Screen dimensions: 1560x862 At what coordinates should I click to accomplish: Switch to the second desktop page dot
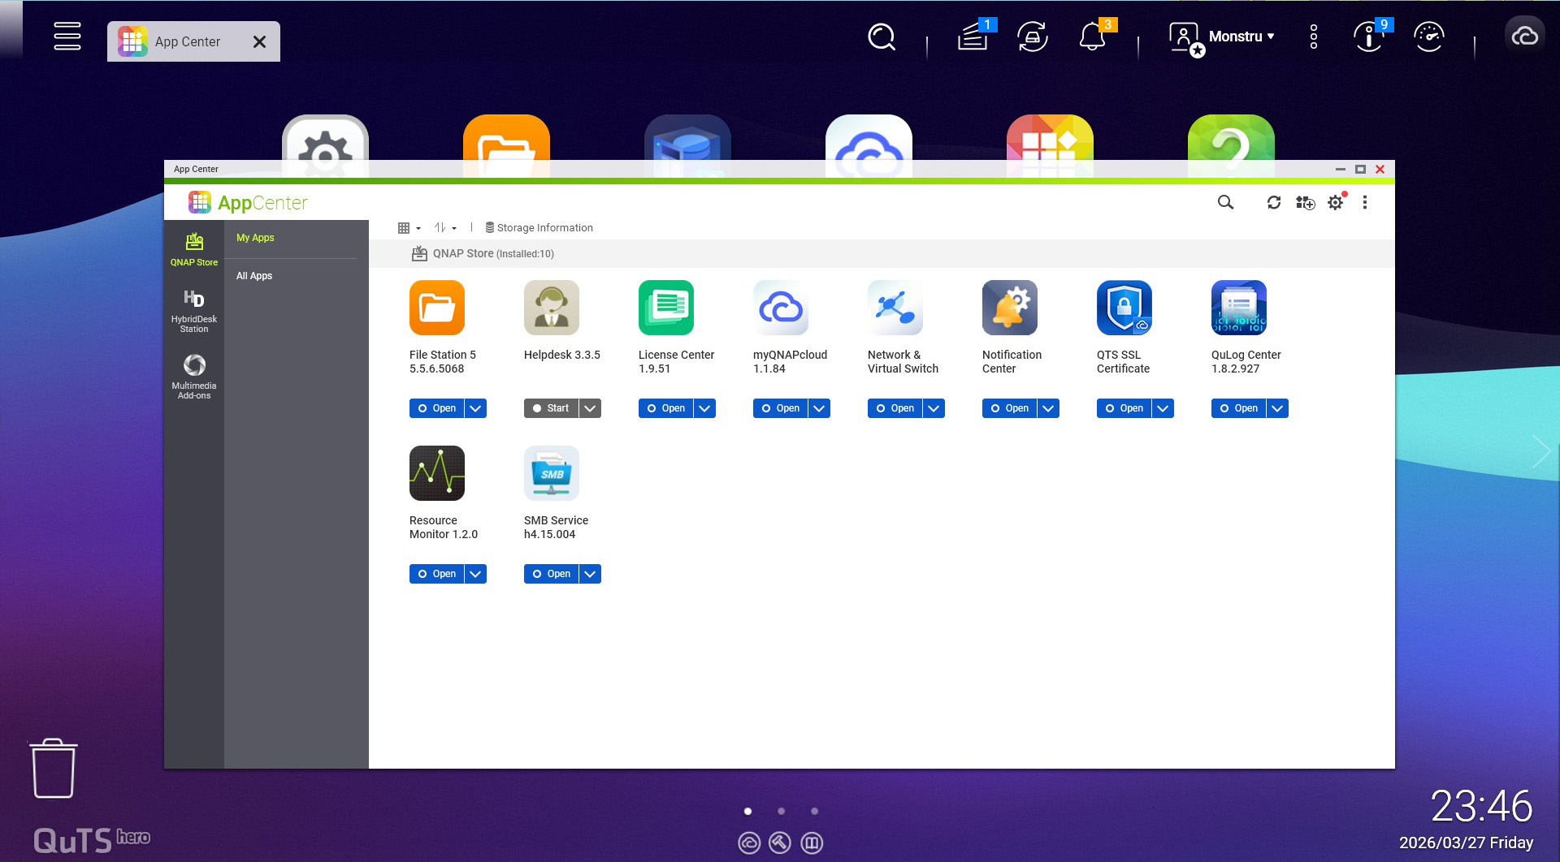pyautogui.click(x=781, y=811)
